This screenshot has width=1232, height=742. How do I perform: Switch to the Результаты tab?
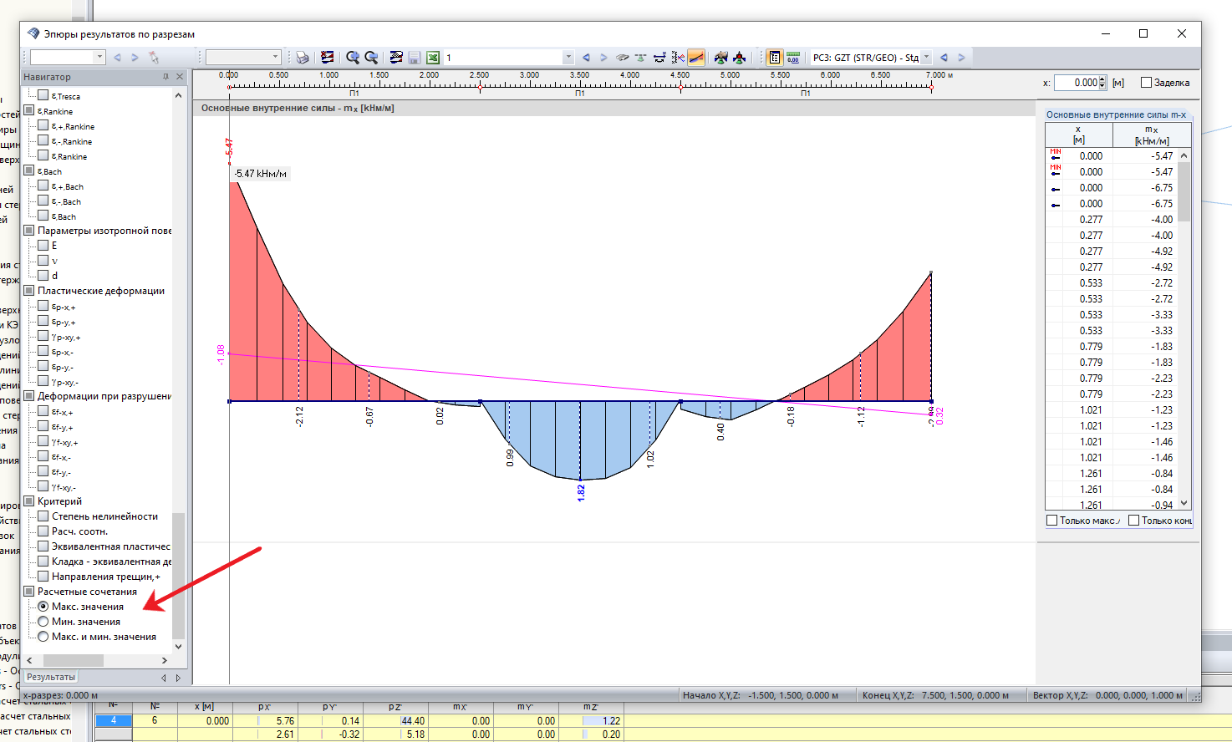click(x=51, y=677)
